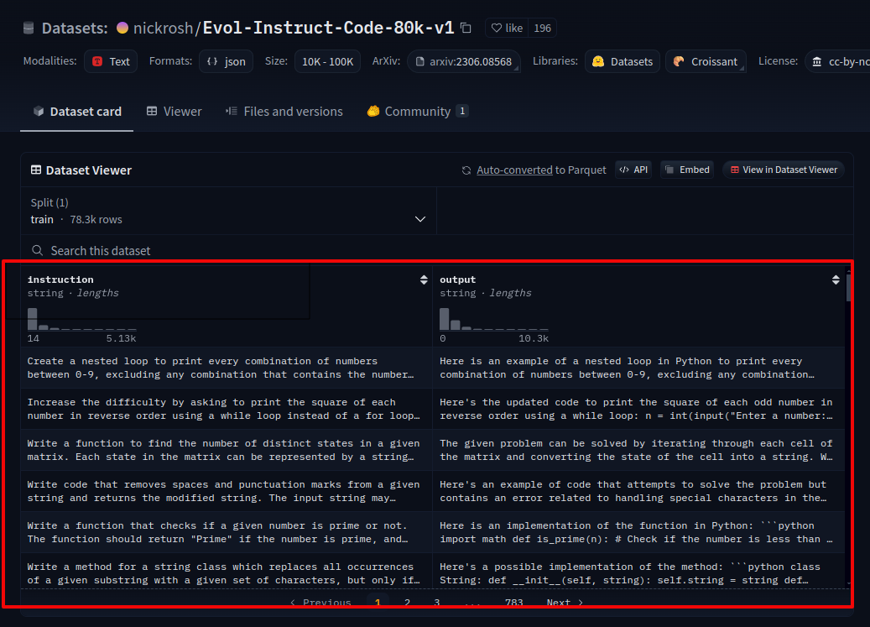The width and height of the screenshot is (870, 627).
Task: Click the API button
Action: (633, 170)
